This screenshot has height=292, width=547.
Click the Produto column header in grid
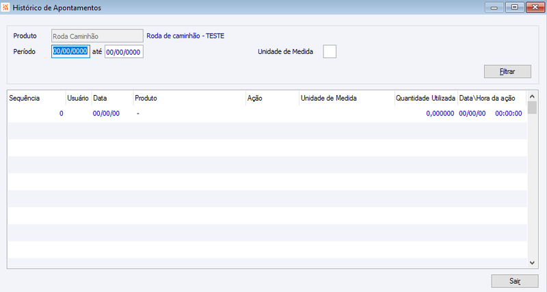coord(190,98)
